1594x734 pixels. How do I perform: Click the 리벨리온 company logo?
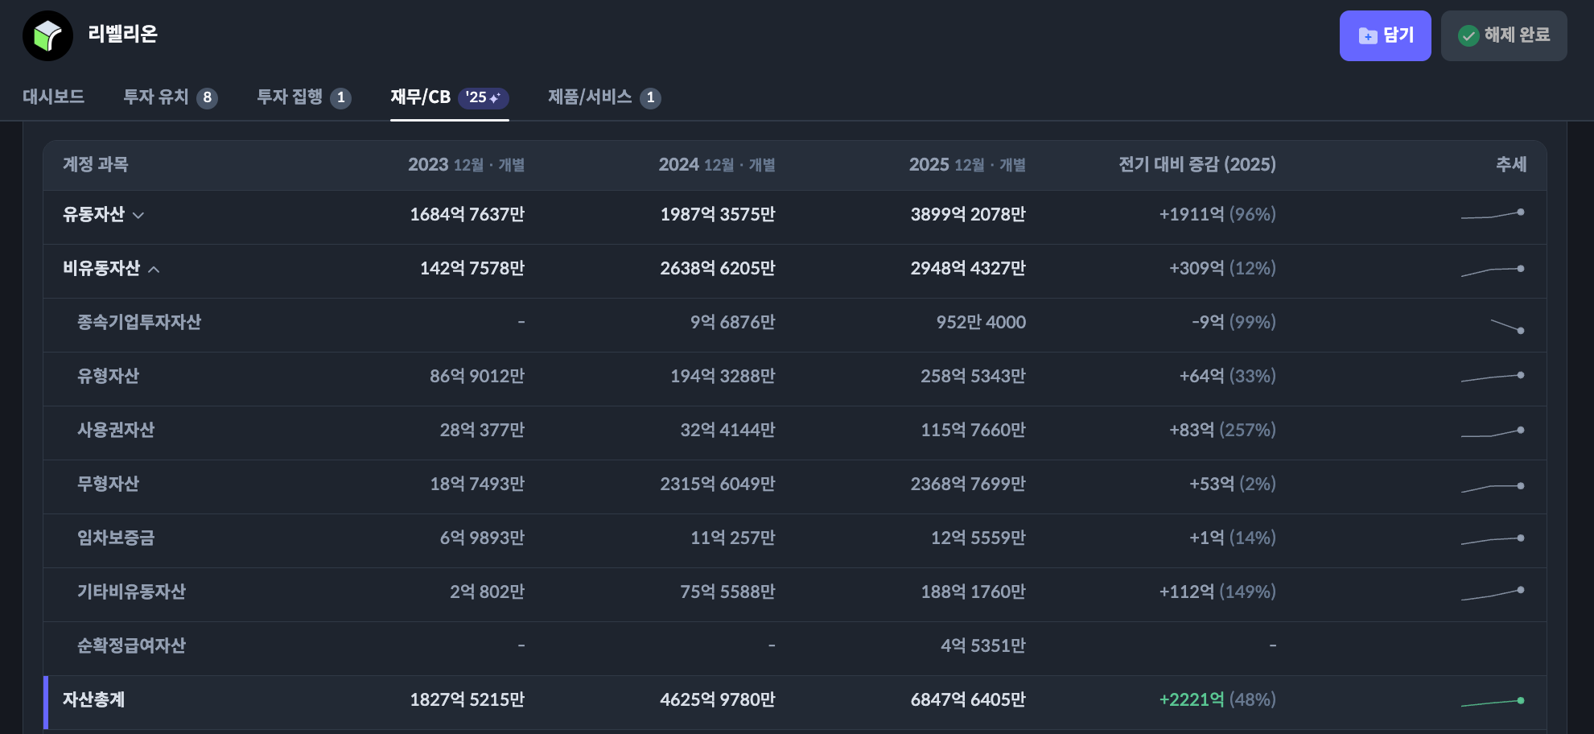pos(47,35)
